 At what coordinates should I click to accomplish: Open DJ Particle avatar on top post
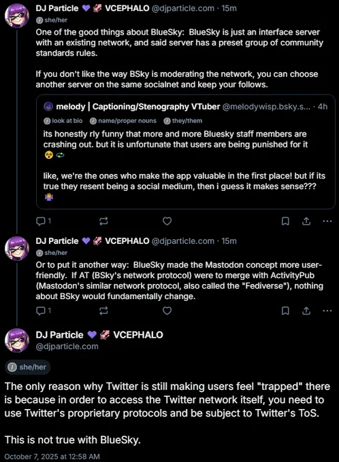(17, 16)
